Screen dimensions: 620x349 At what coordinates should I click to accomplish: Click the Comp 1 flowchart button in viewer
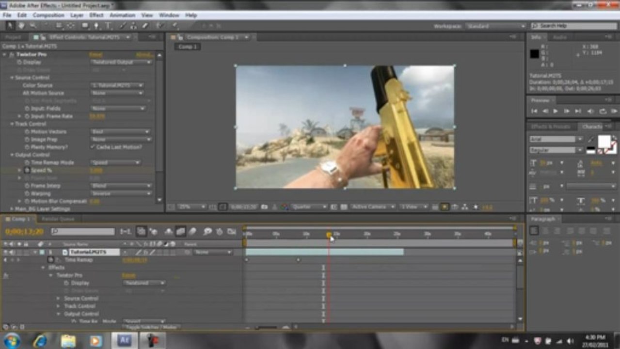tap(188, 47)
